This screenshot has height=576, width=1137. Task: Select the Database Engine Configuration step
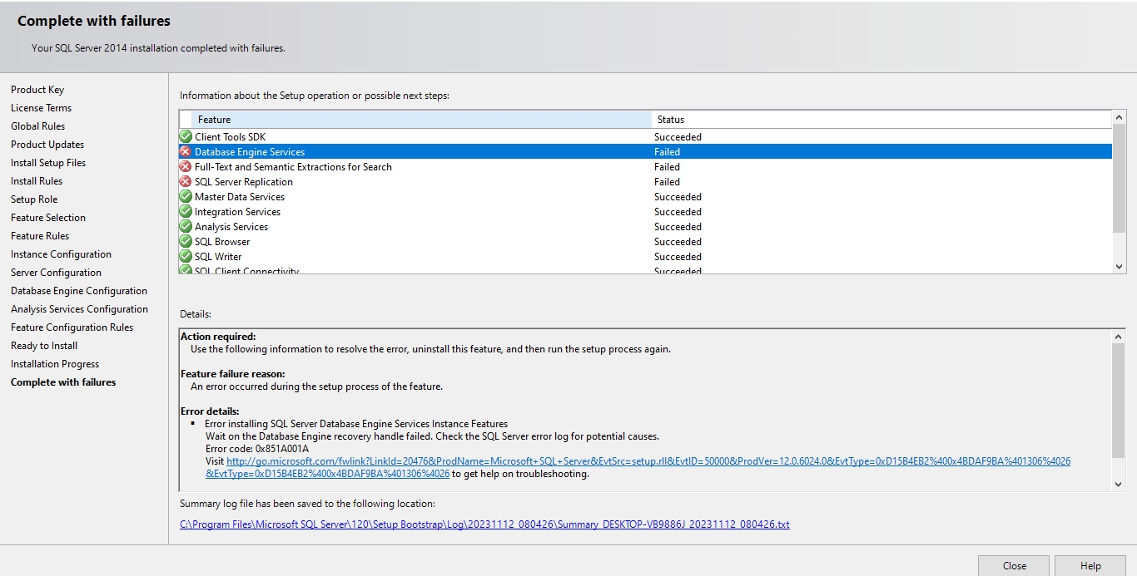[x=79, y=291]
